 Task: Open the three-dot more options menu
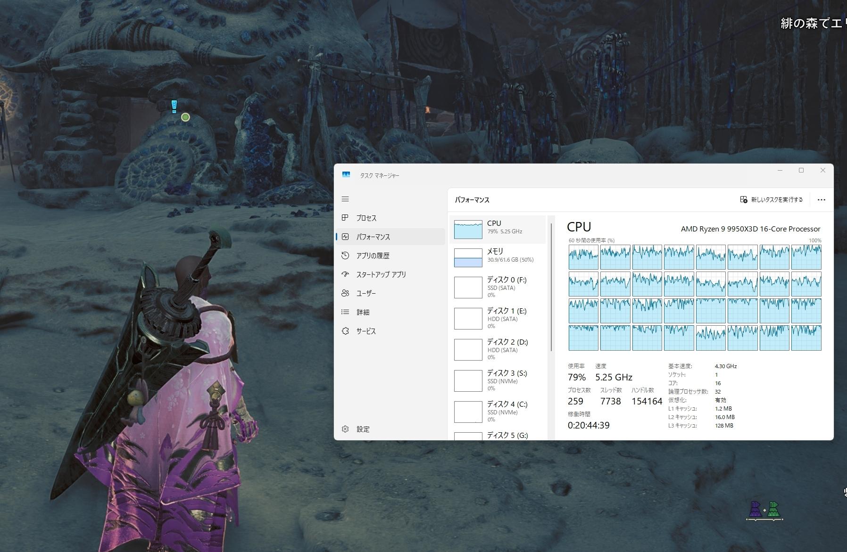pyautogui.click(x=821, y=200)
